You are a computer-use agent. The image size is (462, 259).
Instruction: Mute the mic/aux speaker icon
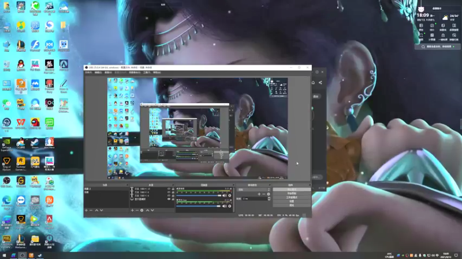coord(225,206)
